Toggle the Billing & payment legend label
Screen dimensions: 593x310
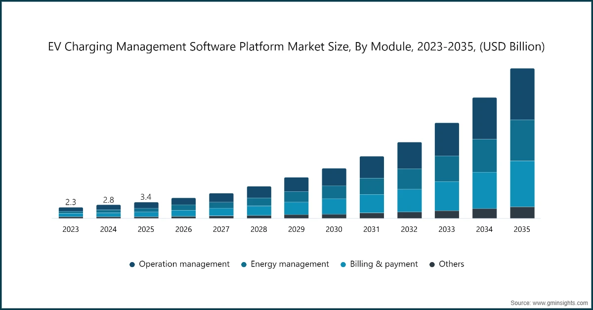pos(383,264)
